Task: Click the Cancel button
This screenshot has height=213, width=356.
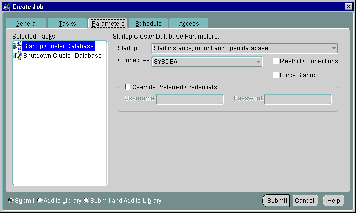Action: click(304, 200)
